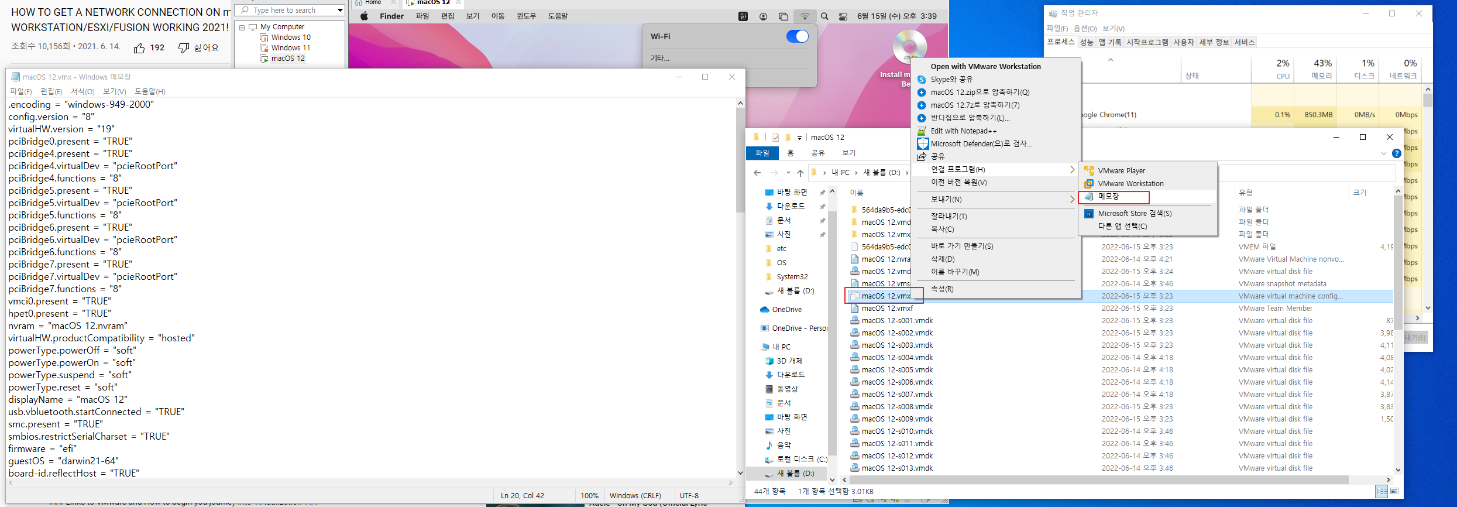This screenshot has height=507, width=1457.
Task: Collapse the My Computer tree node
Action: tap(242, 27)
